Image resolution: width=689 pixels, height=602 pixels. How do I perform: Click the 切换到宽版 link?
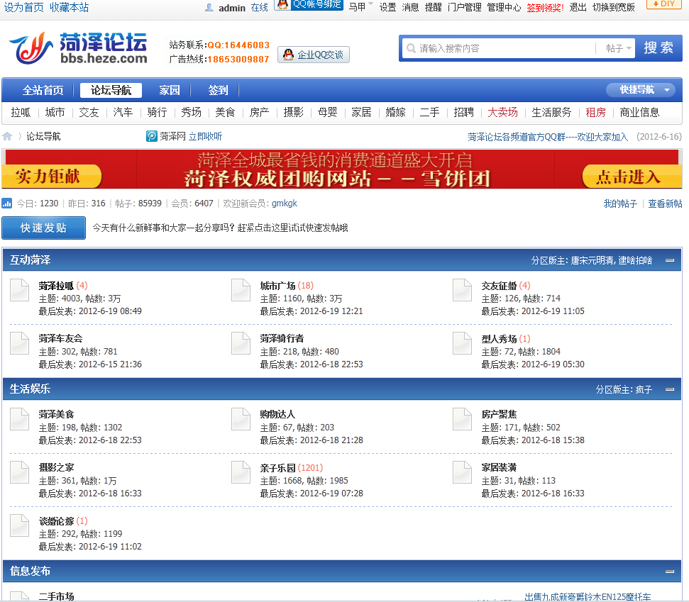point(613,8)
